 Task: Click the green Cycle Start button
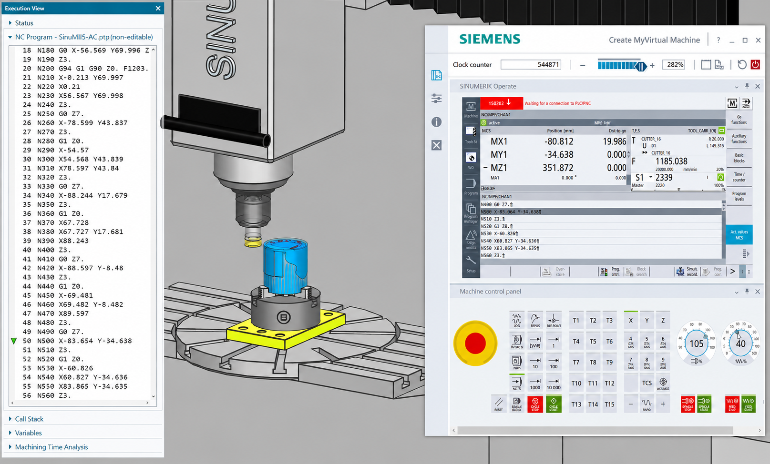[x=554, y=404]
